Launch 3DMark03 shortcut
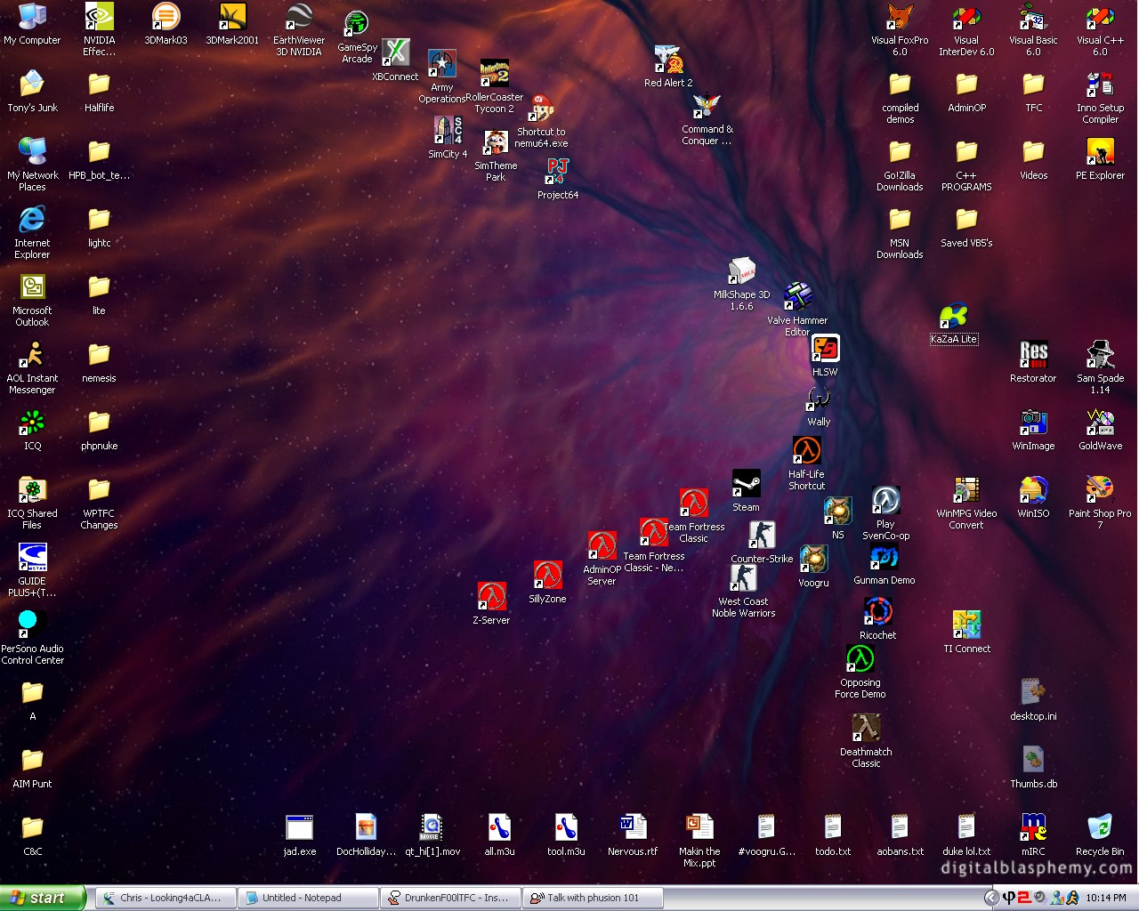The image size is (1139, 911). click(x=166, y=24)
